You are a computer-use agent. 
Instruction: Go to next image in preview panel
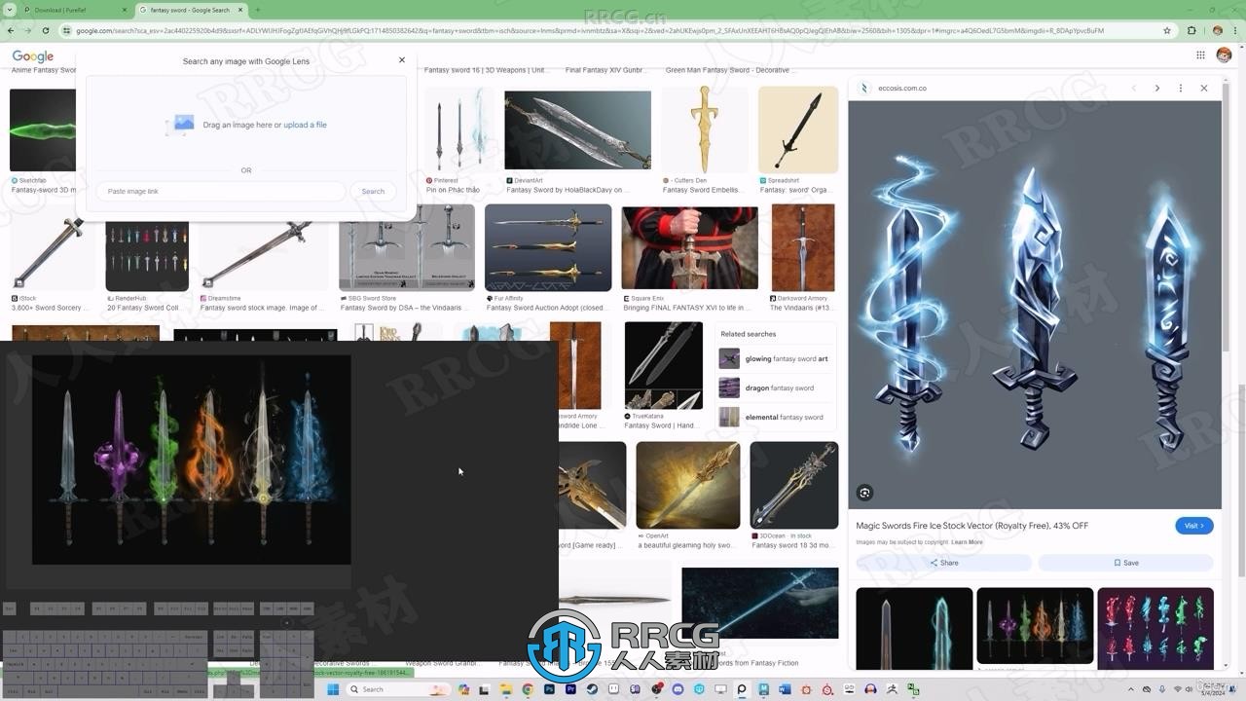pyautogui.click(x=1156, y=88)
